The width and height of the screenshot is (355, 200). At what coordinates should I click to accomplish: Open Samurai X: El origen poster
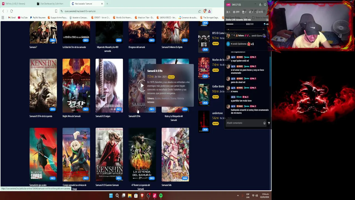[109, 86]
